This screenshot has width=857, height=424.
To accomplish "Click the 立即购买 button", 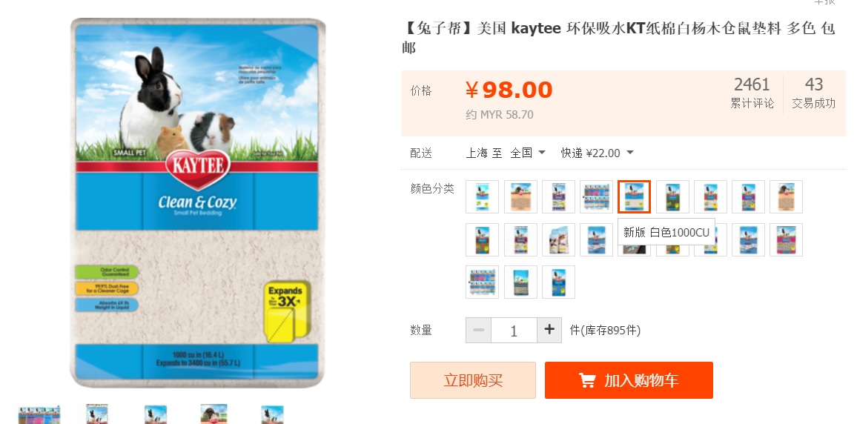I will click(x=473, y=380).
